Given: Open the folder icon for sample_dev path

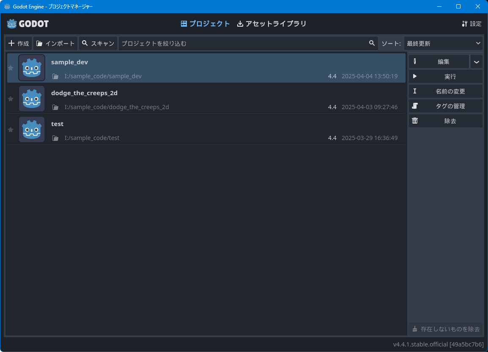Looking at the screenshot, I should [x=55, y=76].
